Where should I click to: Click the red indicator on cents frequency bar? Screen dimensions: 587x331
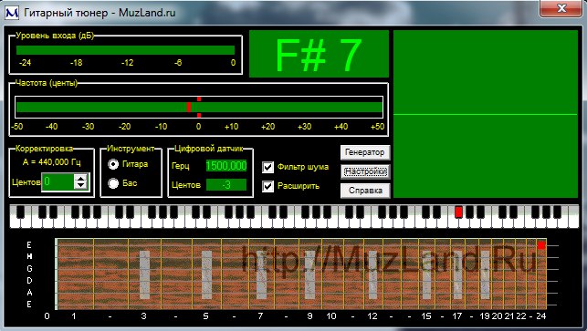click(x=189, y=107)
